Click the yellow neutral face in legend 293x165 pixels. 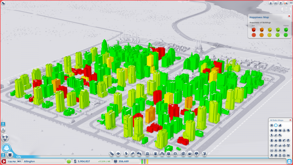click(x=270, y=35)
